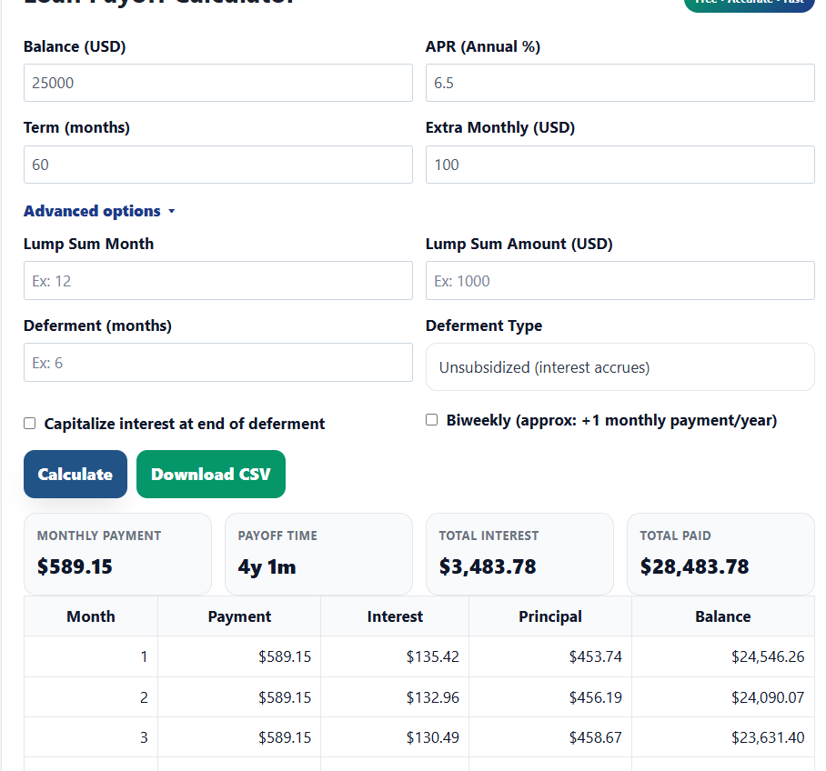The width and height of the screenshot is (826, 771).
Task: Open the Deferment Type dropdown
Action: click(x=619, y=367)
